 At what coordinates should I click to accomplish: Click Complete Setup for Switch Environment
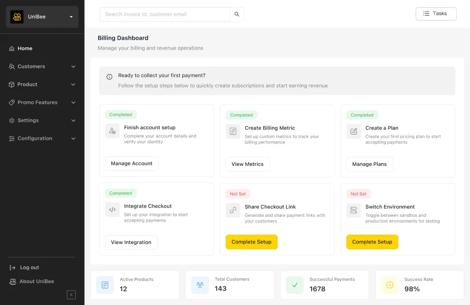point(372,242)
